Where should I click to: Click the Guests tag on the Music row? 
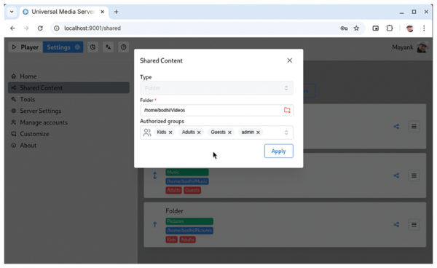click(192, 190)
